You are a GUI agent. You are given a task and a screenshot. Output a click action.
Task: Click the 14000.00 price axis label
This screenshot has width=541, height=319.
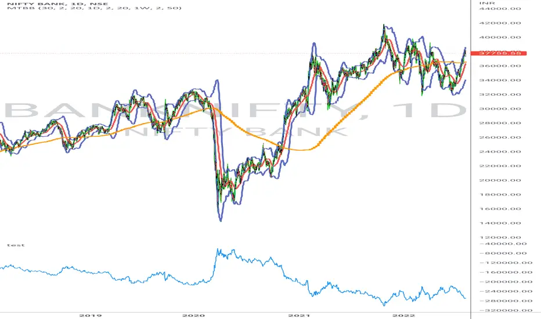click(500, 223)
